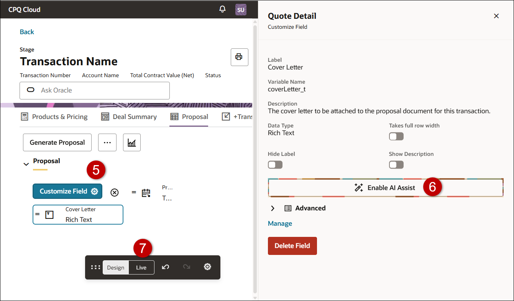Open the SU user avatar menu
Screen dimensions: 514x301
(241, 10)
